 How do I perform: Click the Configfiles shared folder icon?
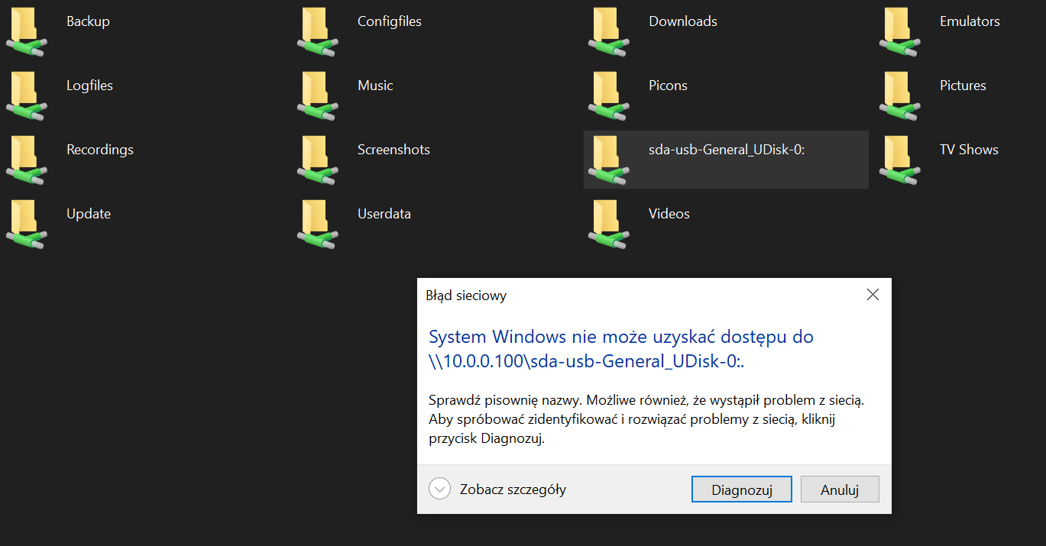tap(318, 31)
